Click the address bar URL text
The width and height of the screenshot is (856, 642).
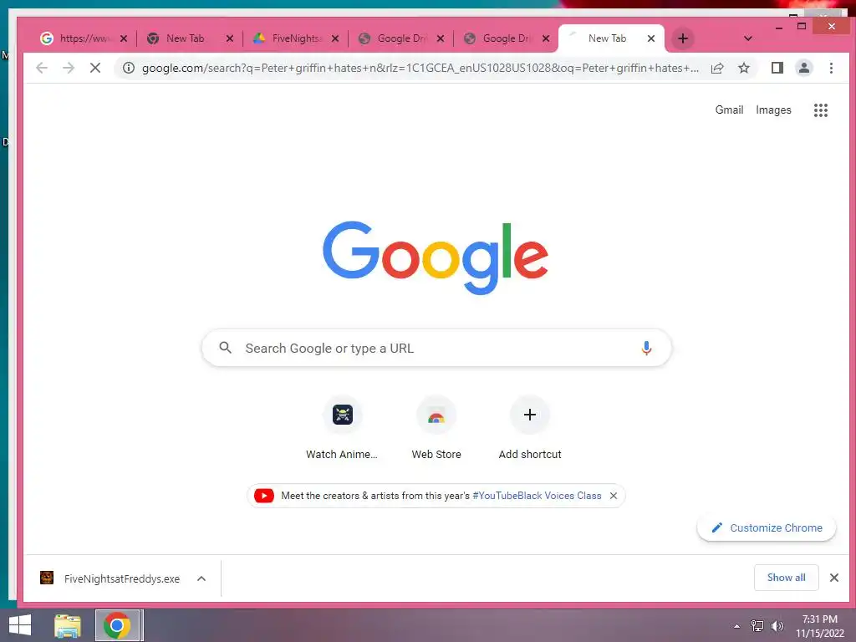click(x=420, y=68)
